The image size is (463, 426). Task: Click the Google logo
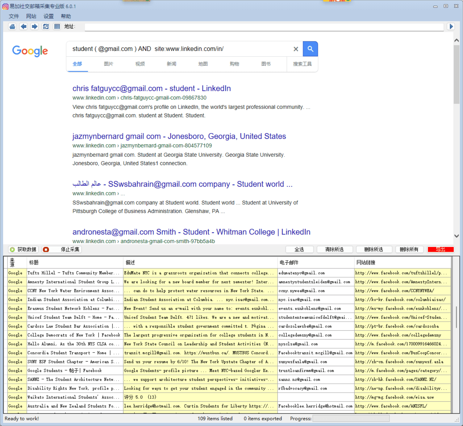coord(30,51)
